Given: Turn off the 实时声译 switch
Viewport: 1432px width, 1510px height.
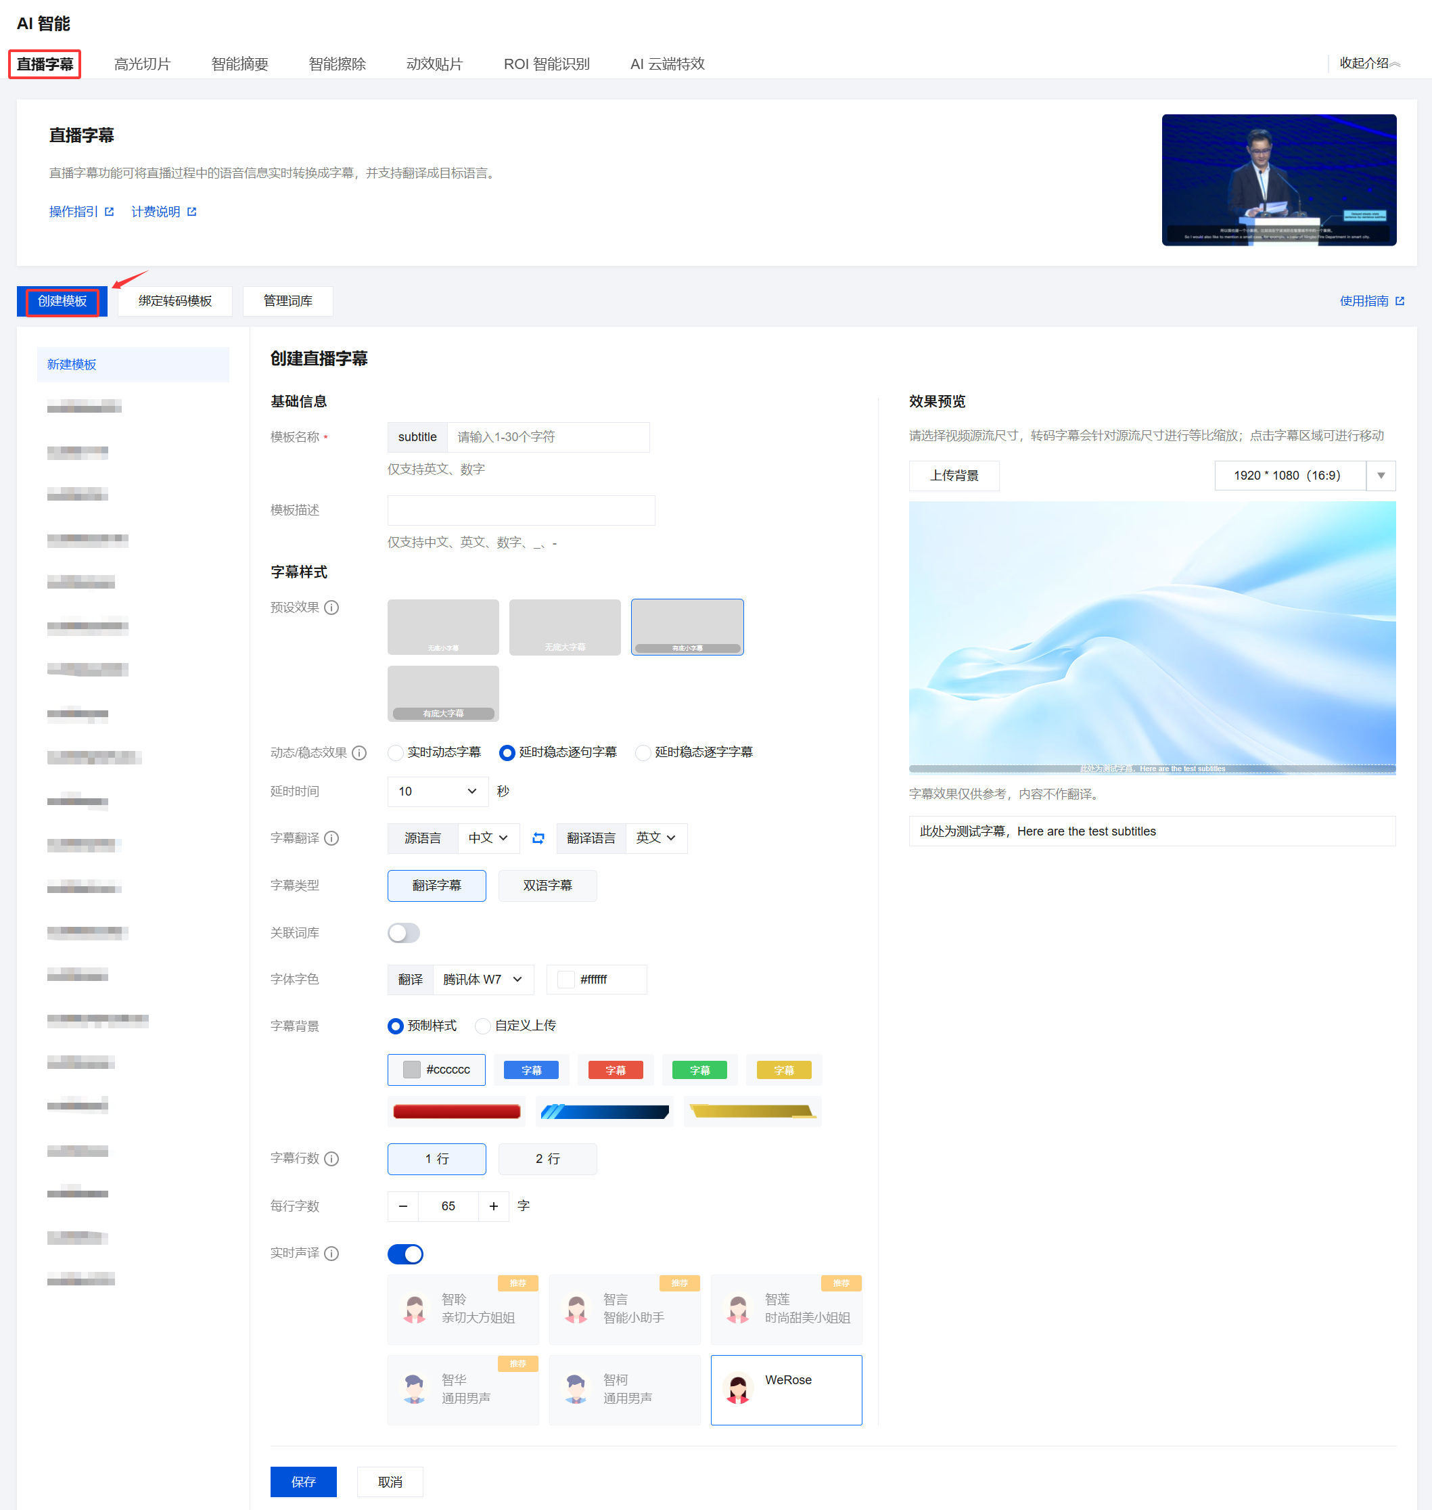Looking at the screenshot, I should click(x=405, y=1254).
